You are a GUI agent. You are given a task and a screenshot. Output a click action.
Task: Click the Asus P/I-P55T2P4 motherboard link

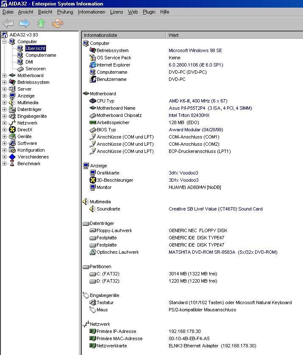[x=210, y=108]
